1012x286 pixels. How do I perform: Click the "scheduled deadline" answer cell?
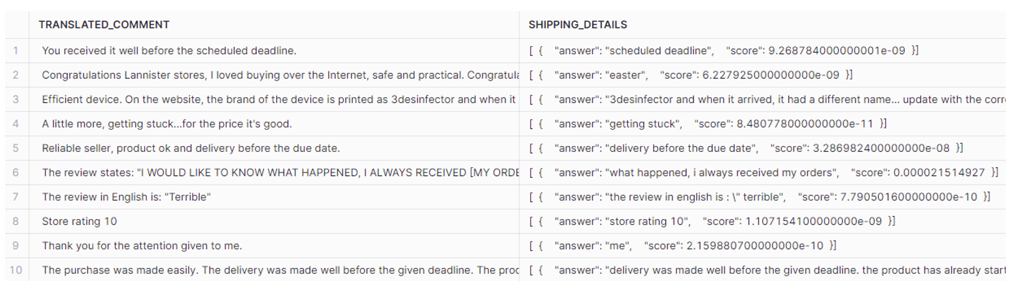[765, 51]
